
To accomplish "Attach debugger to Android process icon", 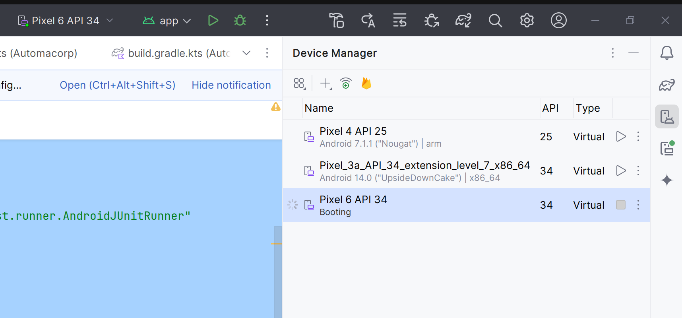I will [432, 20].
